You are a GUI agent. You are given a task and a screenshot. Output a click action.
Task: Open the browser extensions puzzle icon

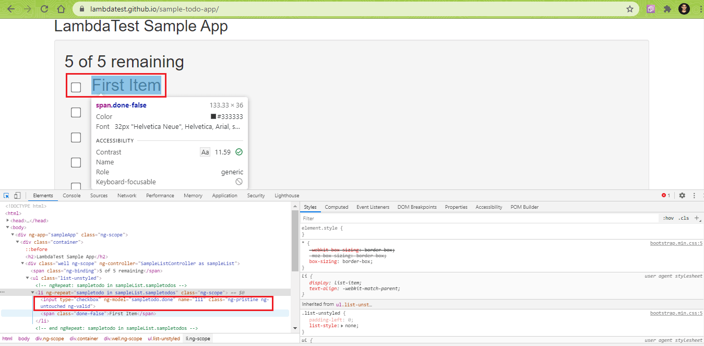(x=667, y=9)
